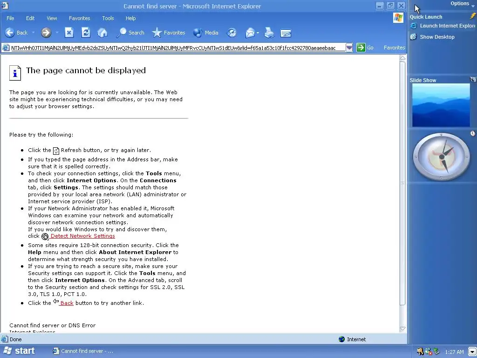Click the Favorites links bar item
The image size is (477, 358).
pos(394,48)
